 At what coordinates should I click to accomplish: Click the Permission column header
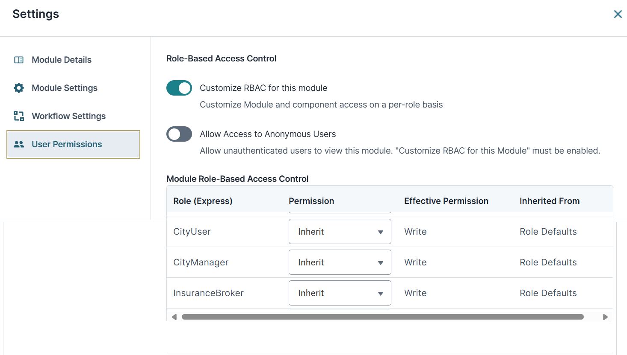point(311,201)
